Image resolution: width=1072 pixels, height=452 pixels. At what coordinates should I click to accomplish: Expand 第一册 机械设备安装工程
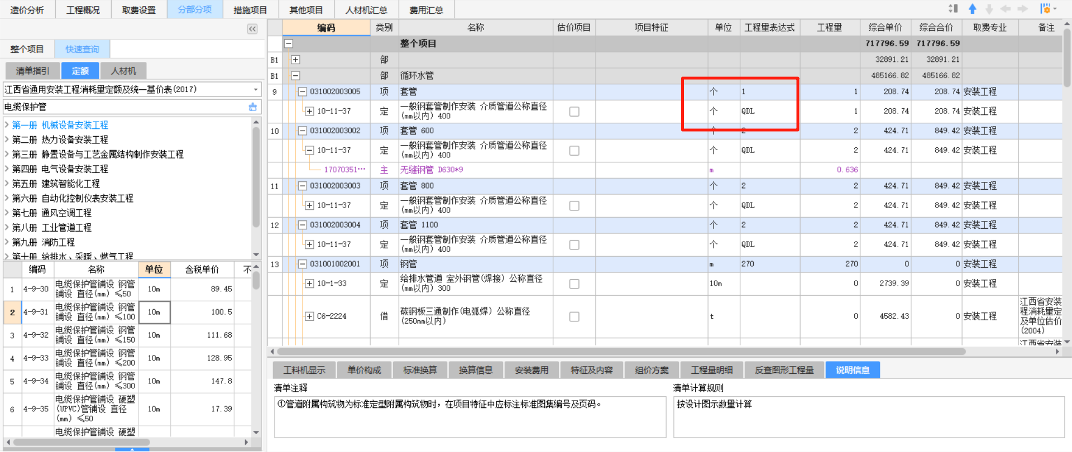click(7, 125)
